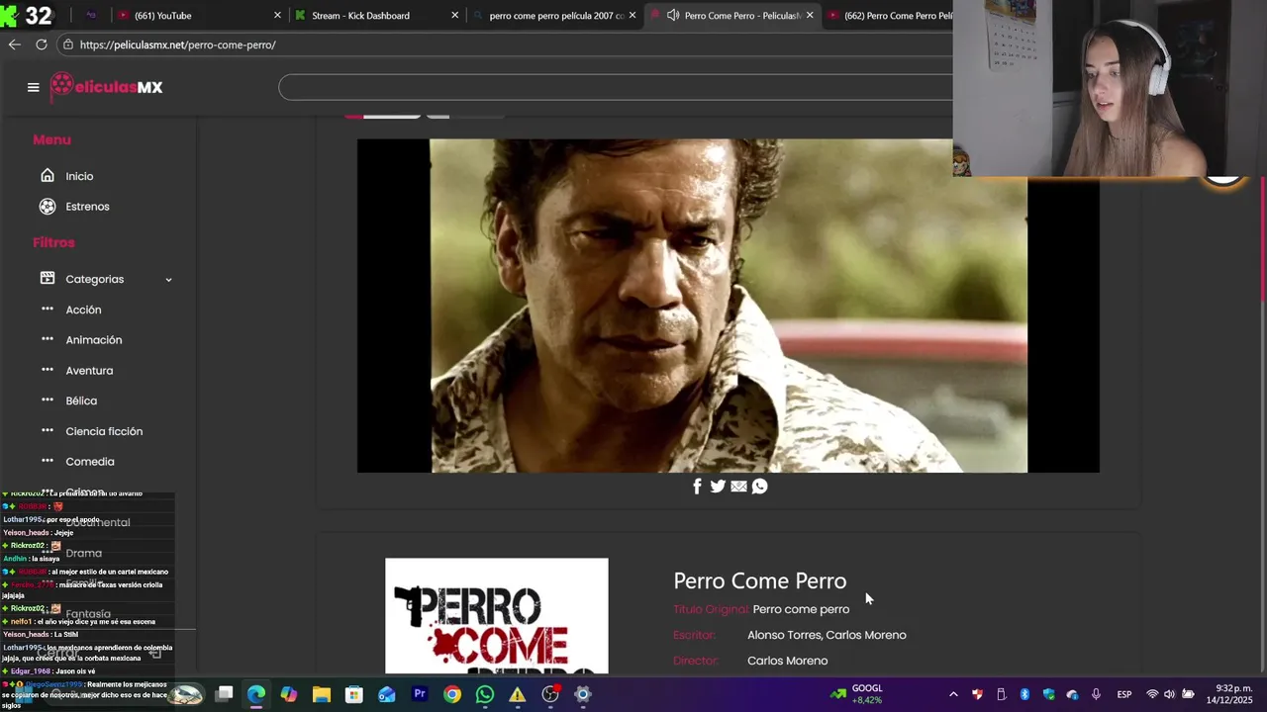Image resolution: width=1267 pixels, height=712 pixels.
Task: Click the ESP language indicator
Action: [1124, 694]
